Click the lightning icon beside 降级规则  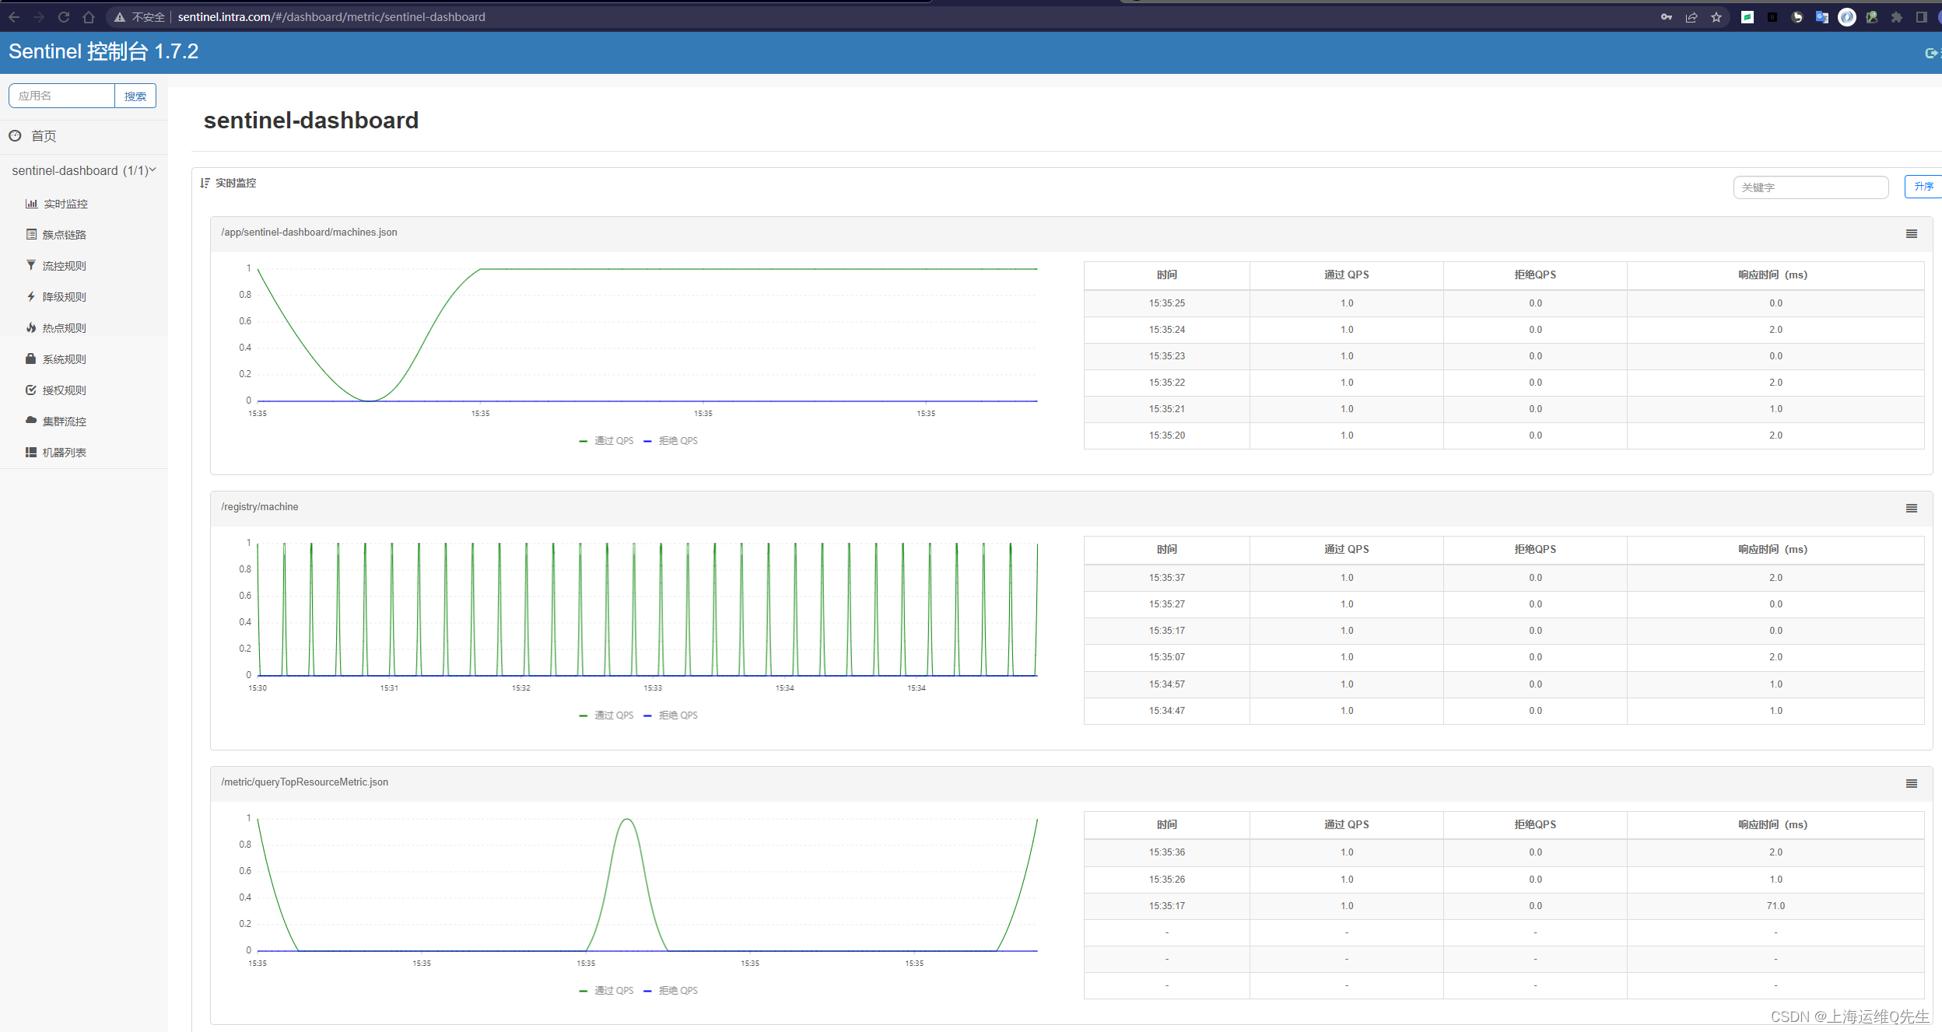point(31,296)
